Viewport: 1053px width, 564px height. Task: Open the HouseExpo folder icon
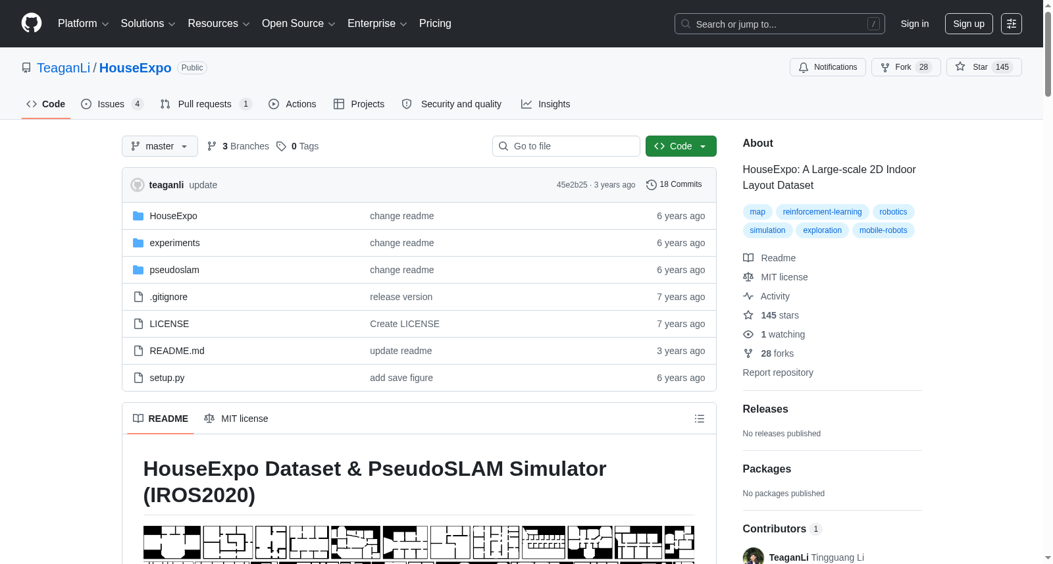pos(138,216)
